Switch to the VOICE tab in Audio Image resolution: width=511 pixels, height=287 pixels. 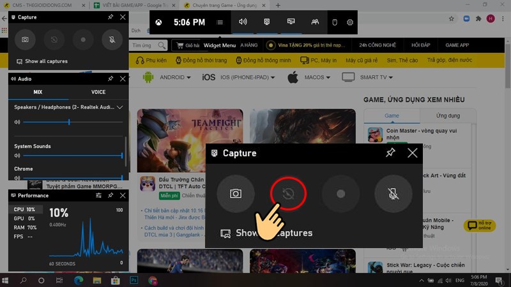[98, 92]
